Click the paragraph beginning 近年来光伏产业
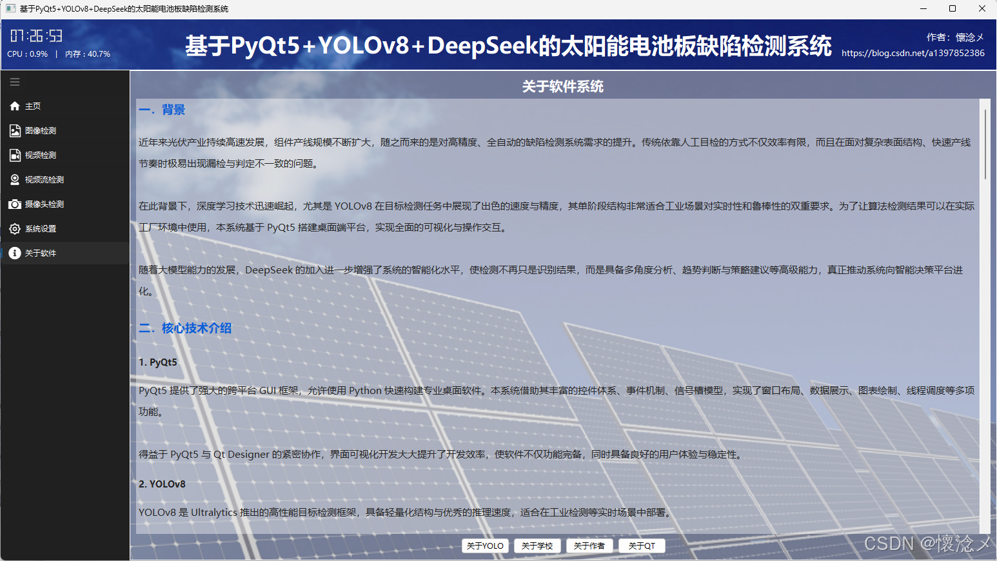 [555, 153]
